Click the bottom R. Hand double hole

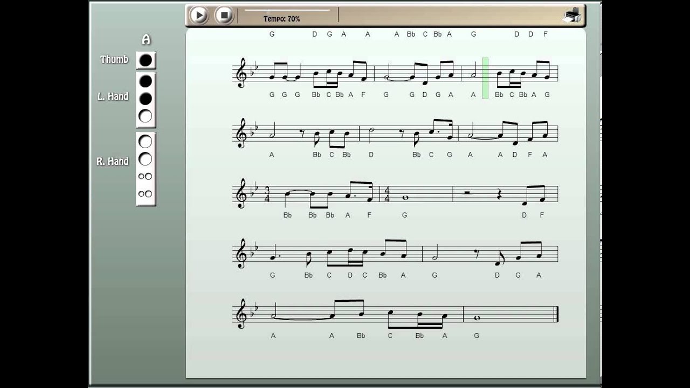(x=146, y=194)
